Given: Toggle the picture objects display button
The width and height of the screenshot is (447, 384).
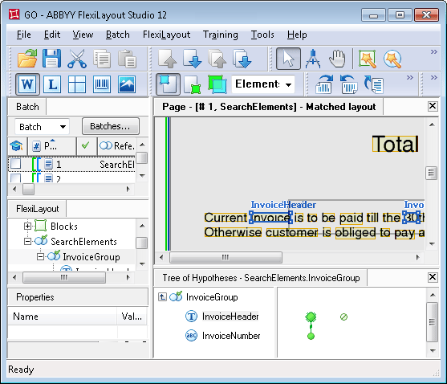Looking at the screenshot, I should (127, 84).
